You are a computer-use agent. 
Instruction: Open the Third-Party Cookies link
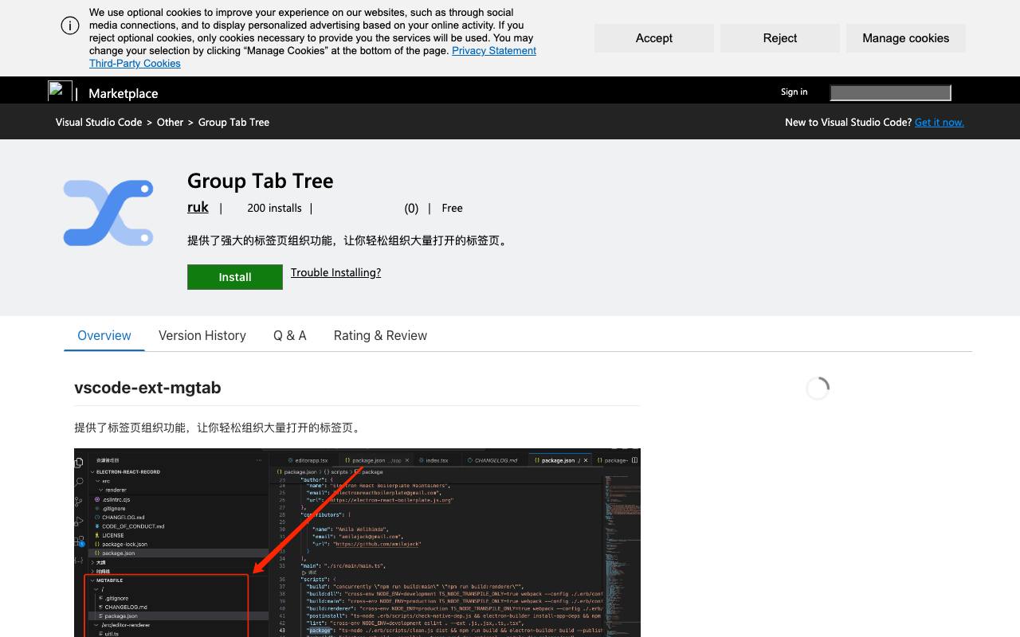(x=135, y=64)
